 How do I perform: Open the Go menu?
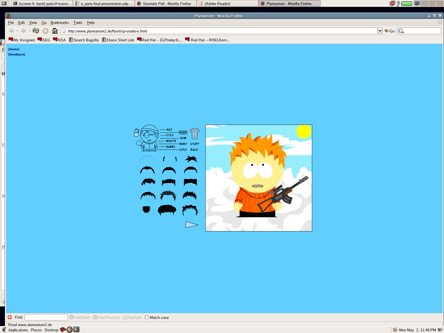click(x=44, y=22)
